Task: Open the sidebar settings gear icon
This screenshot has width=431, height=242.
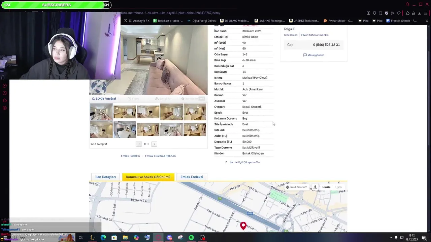Action: (5, 108)
